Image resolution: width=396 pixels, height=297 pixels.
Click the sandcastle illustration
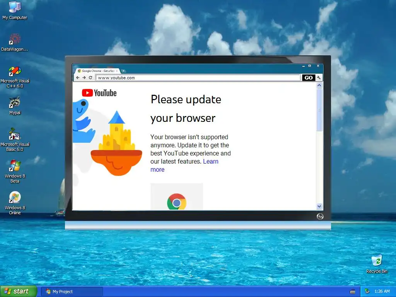click(116, 143)
